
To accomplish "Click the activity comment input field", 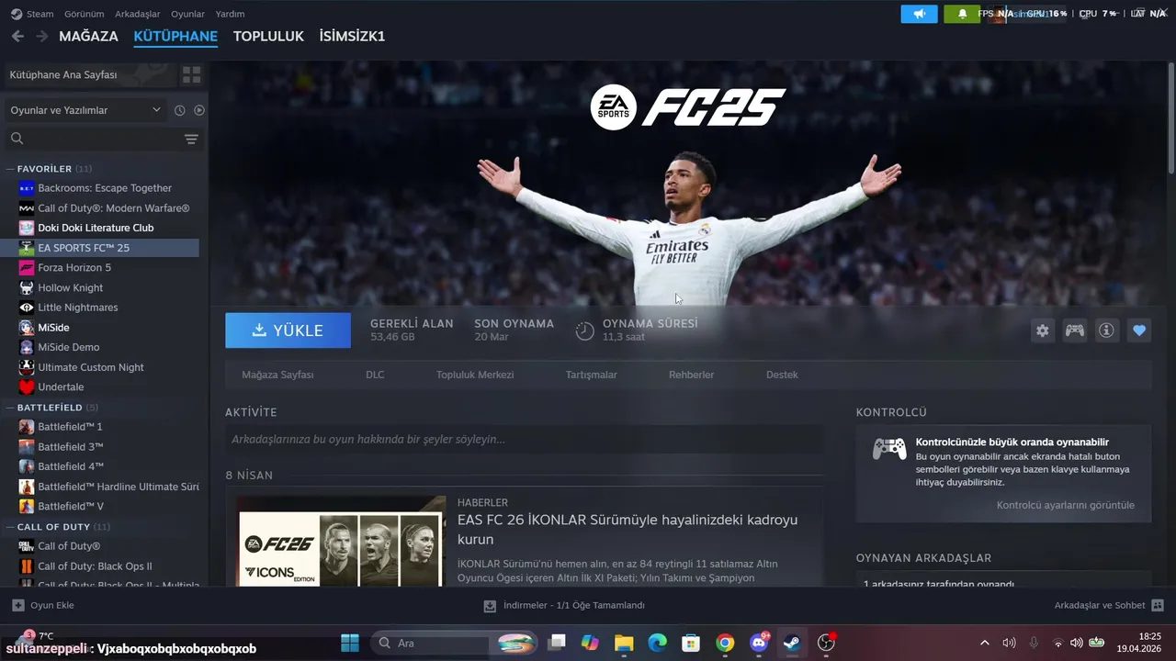I will (524, 440).
